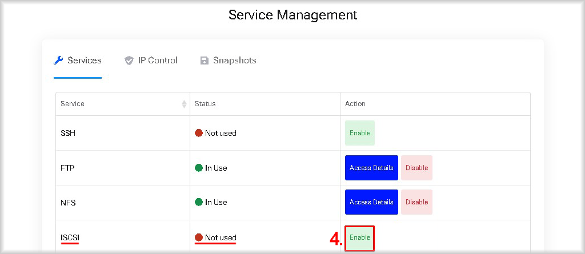This screenshot has width=585, height=254.
Task: Click the red status dot for ISCSI
Action: coord(198,237)
